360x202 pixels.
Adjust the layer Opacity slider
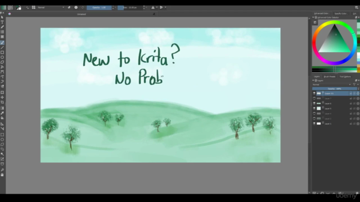click(334, 89)
